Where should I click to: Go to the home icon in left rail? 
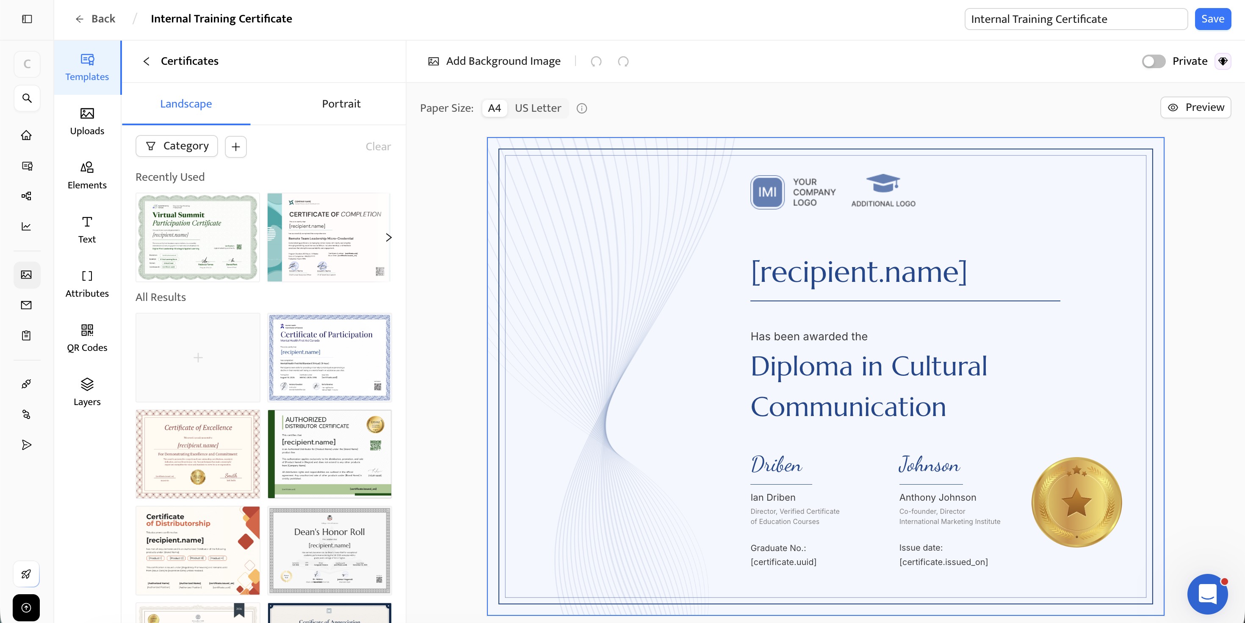[27, 135]
